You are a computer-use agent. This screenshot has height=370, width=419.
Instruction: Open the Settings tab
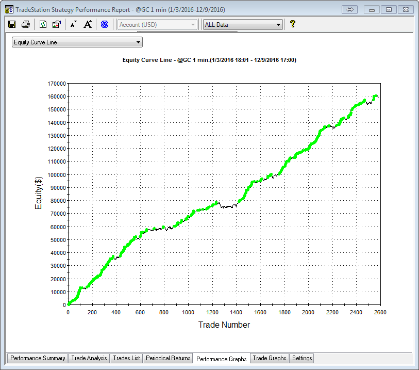301,358
